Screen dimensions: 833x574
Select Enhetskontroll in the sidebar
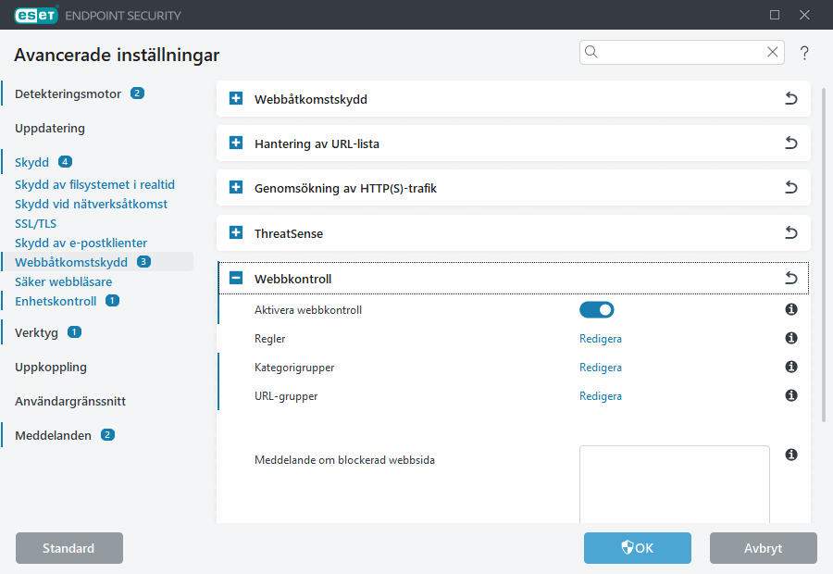56,301
